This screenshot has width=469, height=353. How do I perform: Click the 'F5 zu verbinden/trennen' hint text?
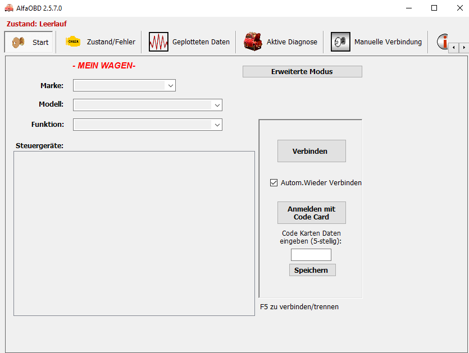pyautogui.click(x=299, y=307)
